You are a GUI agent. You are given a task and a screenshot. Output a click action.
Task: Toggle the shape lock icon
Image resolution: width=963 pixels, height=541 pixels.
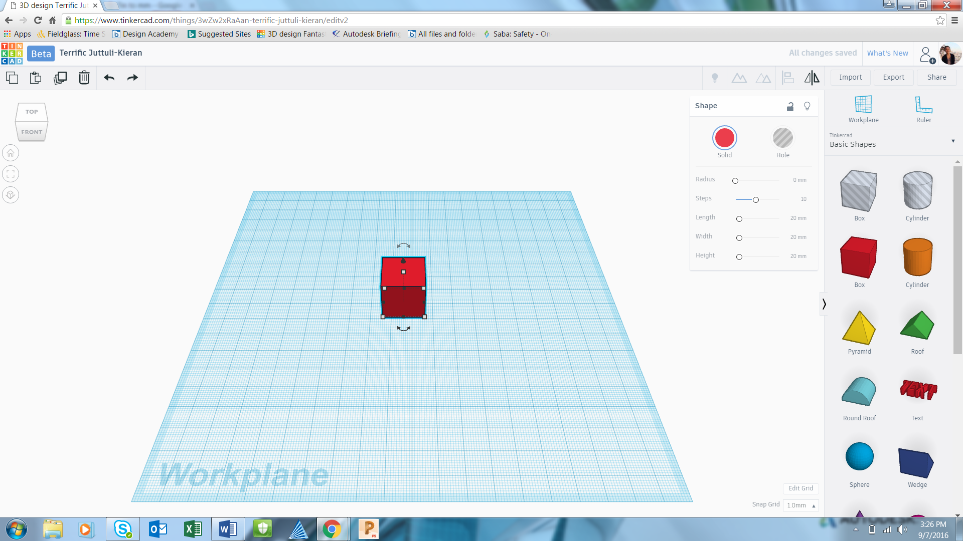(790, 106)
